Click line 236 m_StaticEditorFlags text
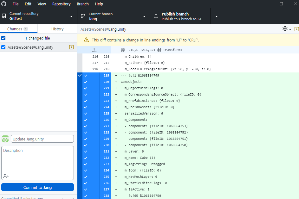 (146, 183)
